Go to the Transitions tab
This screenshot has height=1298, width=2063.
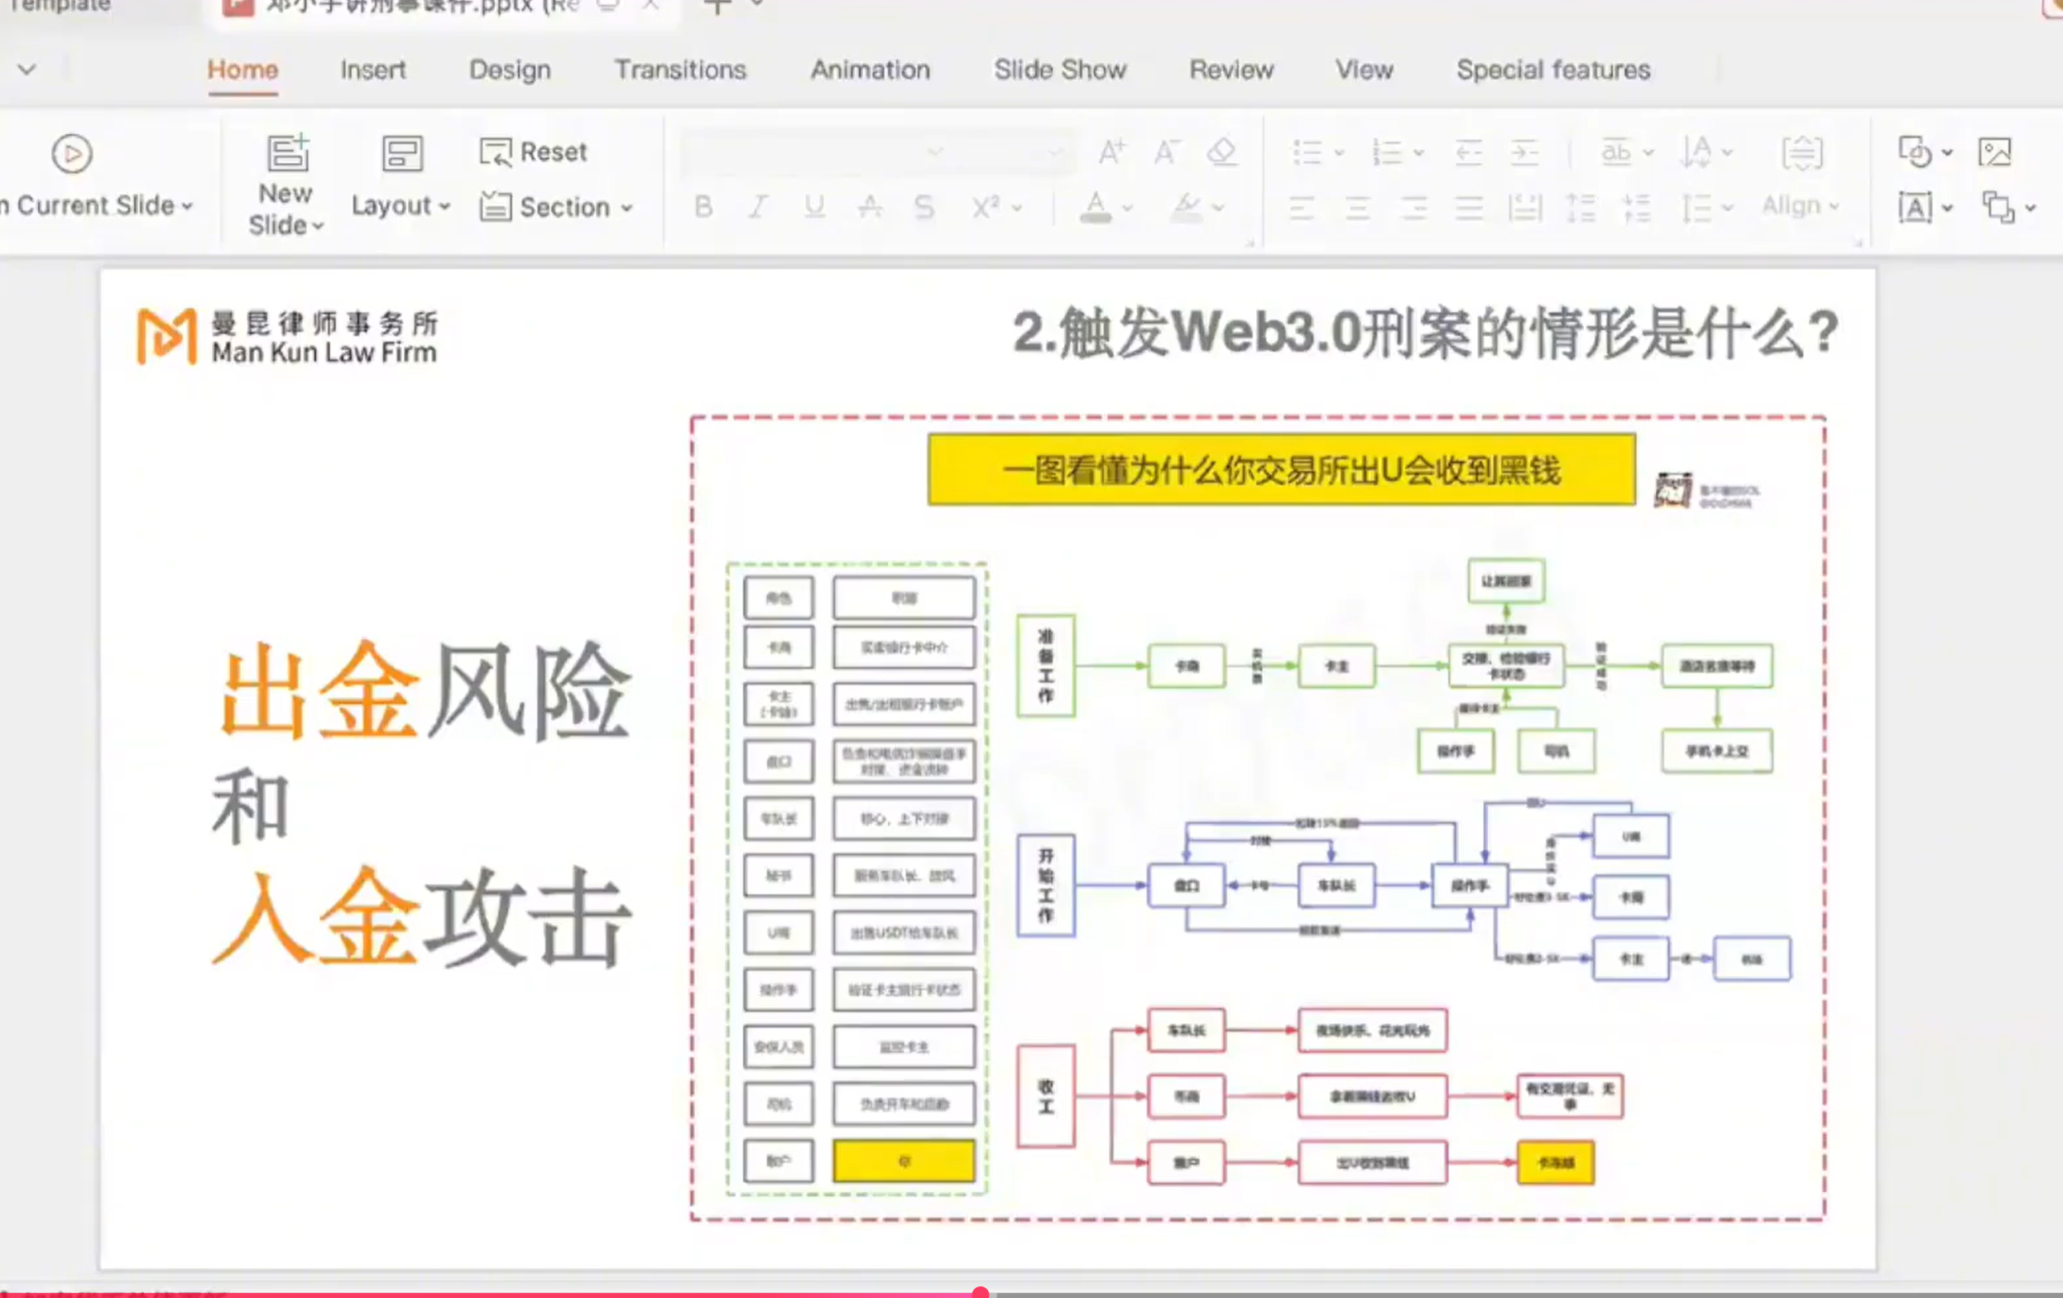pyautogui.click(x=680, y=70)
